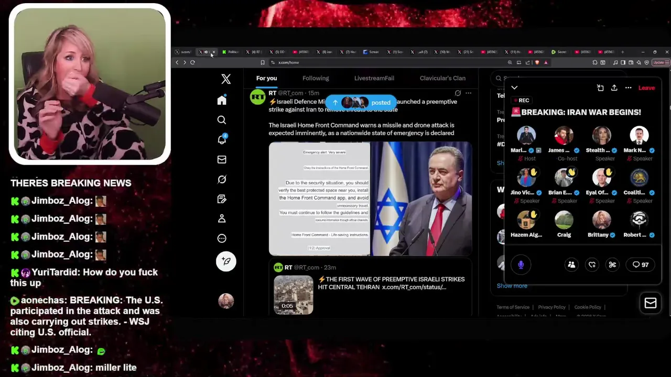Image resolution: width=671 pixels, height=377 pixels.
Task: Open account avatar at sidebar bottom
Action: click(226, 301)
